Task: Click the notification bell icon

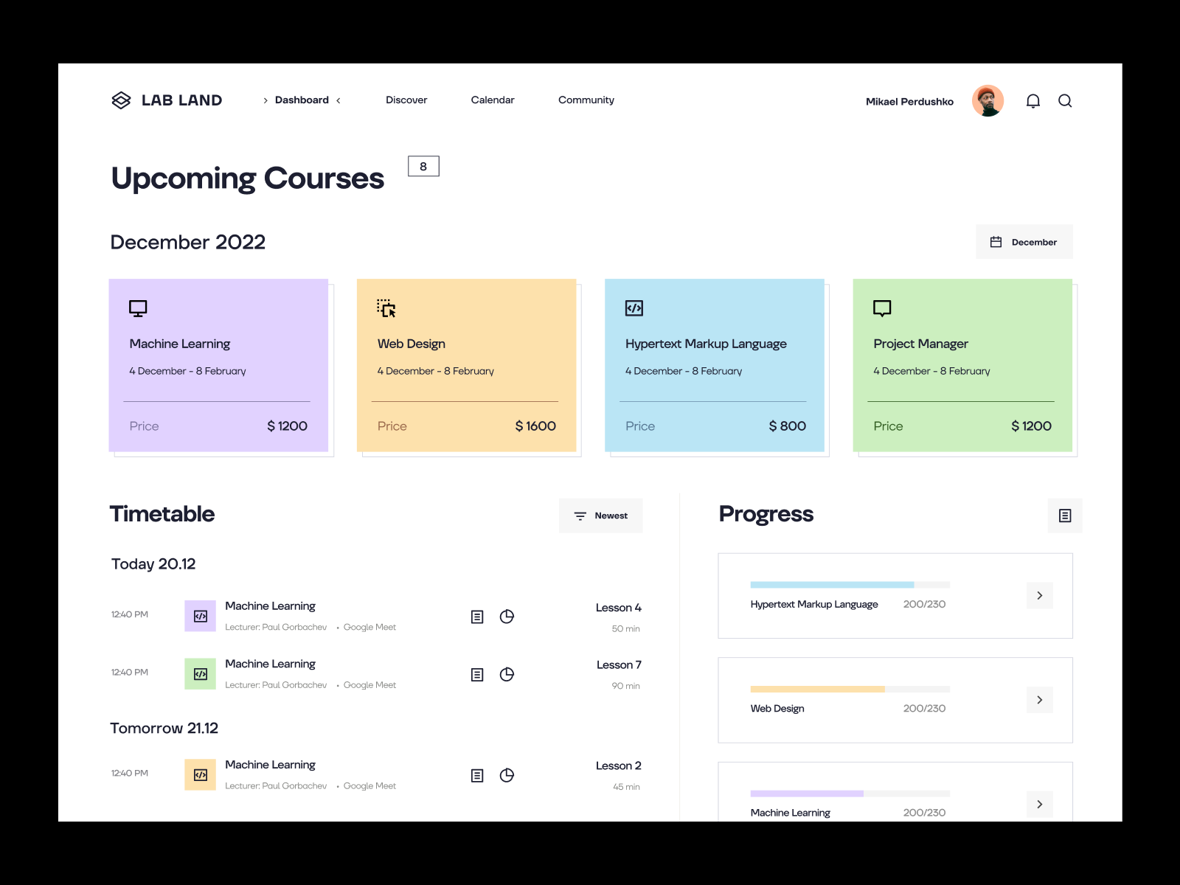Action: pos(1033,101)
